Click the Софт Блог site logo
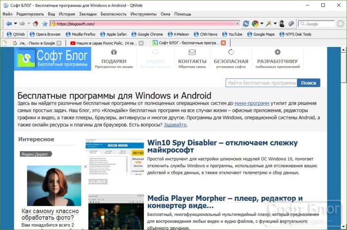 (53, 59)
